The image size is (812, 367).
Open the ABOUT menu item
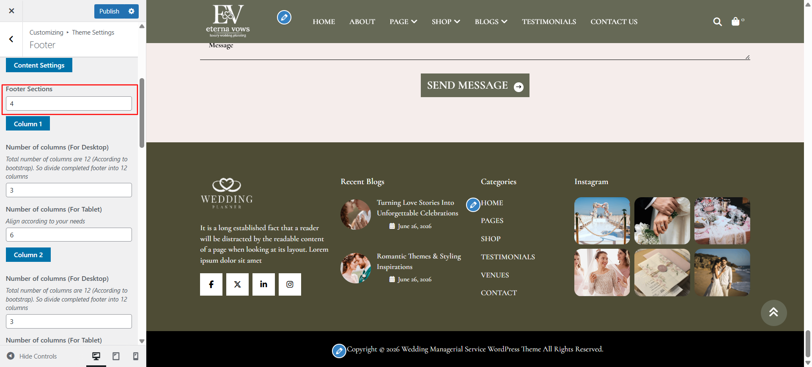pyautogui.click(x=362, y=22)
